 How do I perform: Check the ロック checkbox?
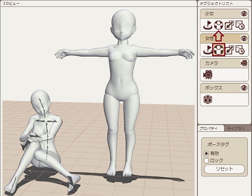pos(207,160)
